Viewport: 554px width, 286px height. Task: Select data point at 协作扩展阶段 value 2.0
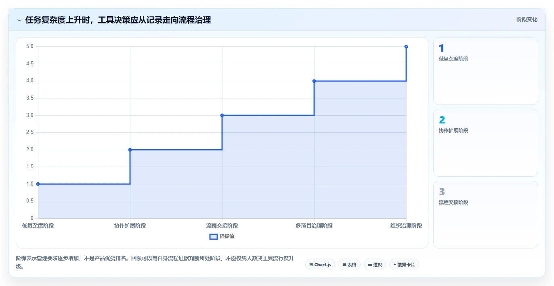[130, 150]
